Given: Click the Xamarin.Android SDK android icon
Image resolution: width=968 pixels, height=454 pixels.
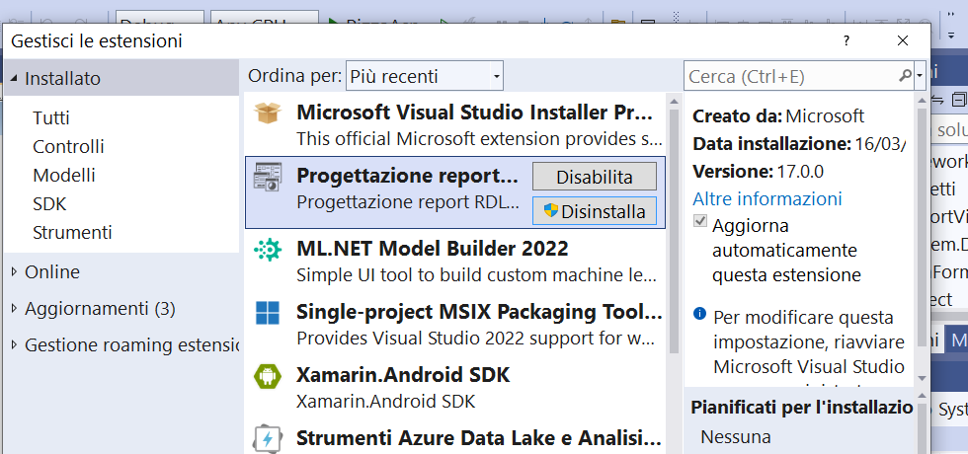Looking at the screenshot, I should point(268,376).
